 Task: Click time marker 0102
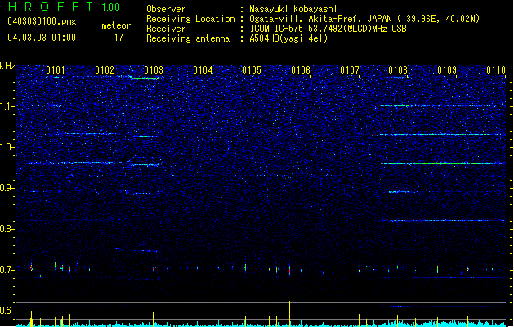tap(105, 70)
